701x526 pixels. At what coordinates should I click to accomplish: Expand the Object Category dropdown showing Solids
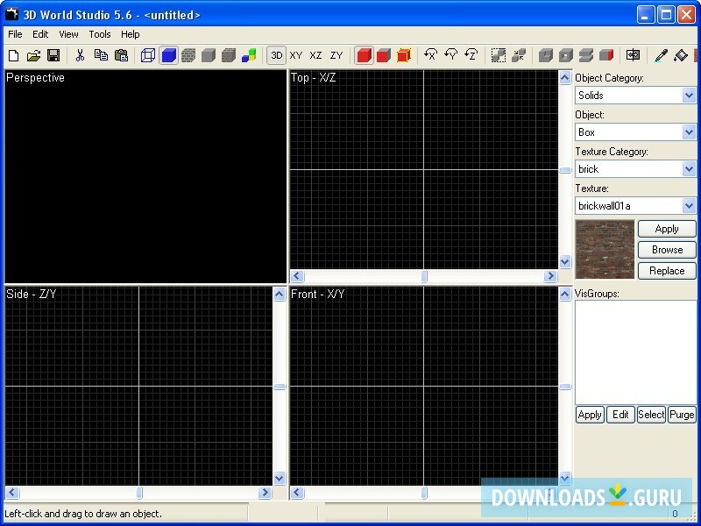pos(689,96)
